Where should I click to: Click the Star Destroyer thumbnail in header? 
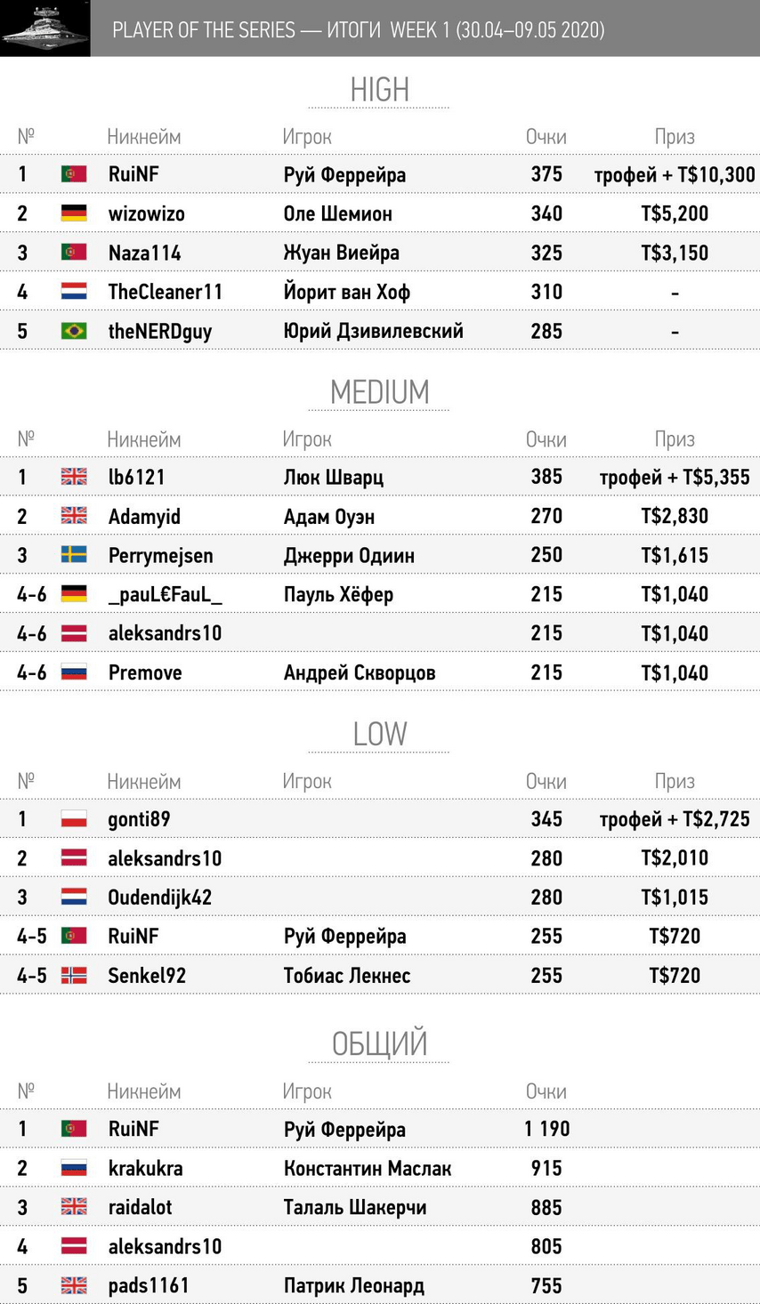pos(44,28)
